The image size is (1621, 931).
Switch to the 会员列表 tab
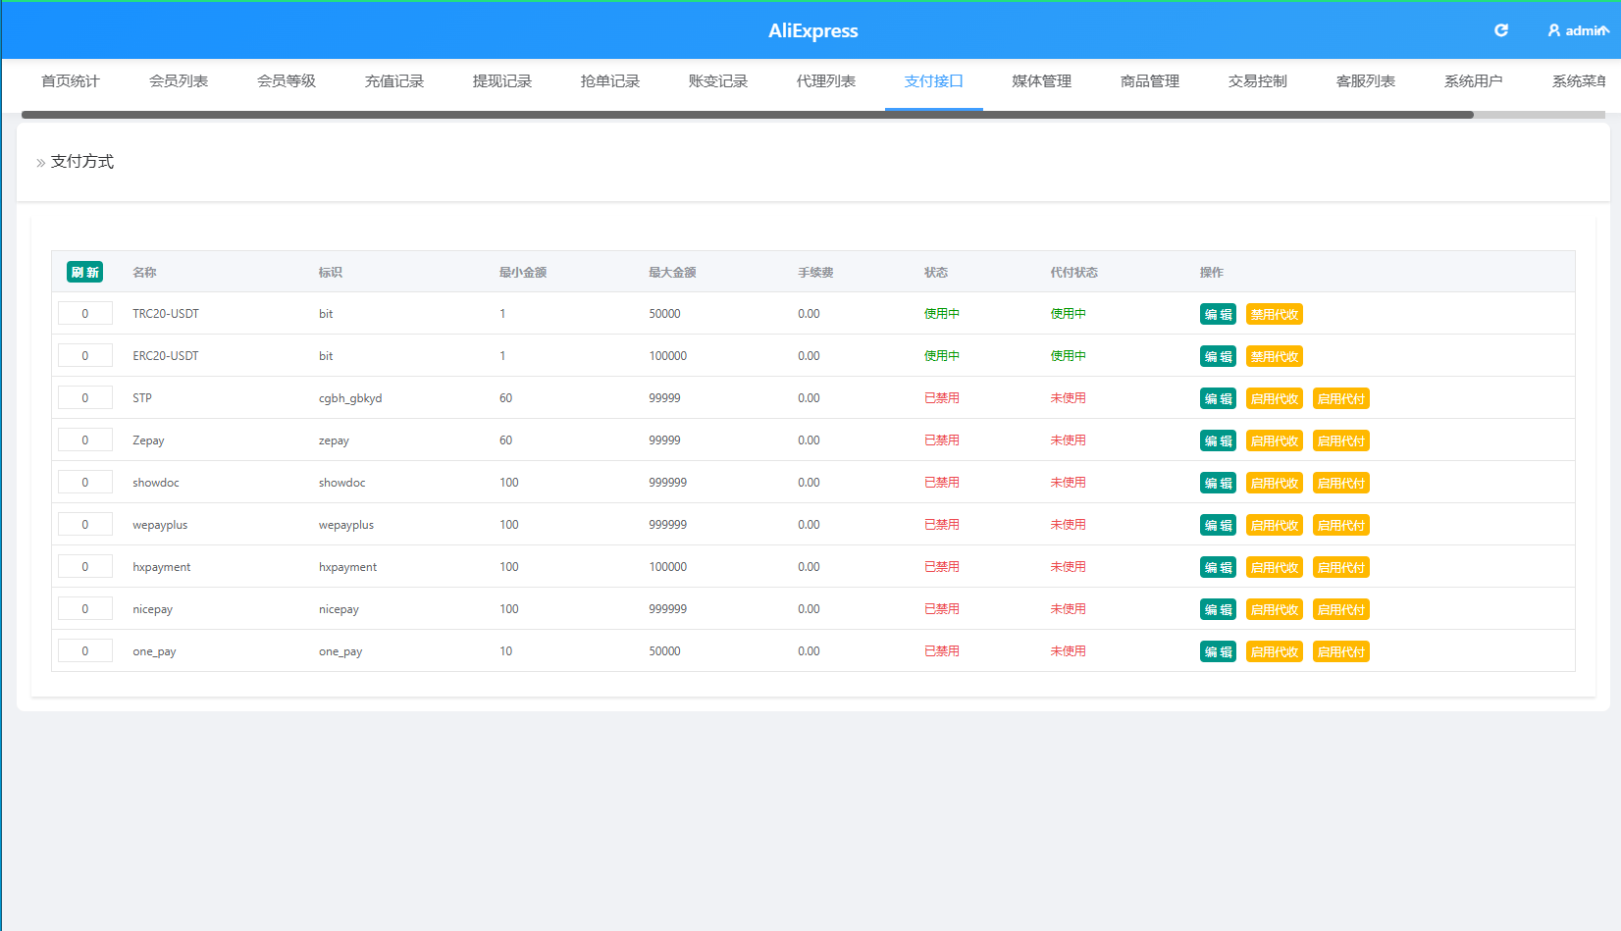[x=179, y=81]
